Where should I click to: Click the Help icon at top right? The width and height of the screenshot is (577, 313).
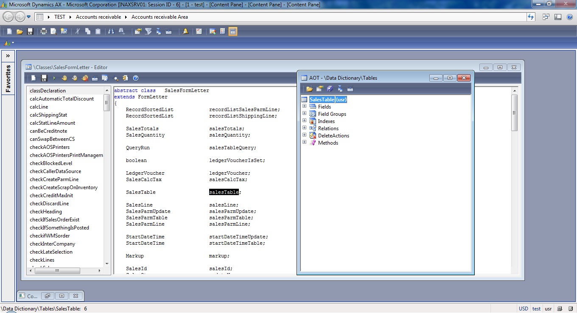[570, 17]
